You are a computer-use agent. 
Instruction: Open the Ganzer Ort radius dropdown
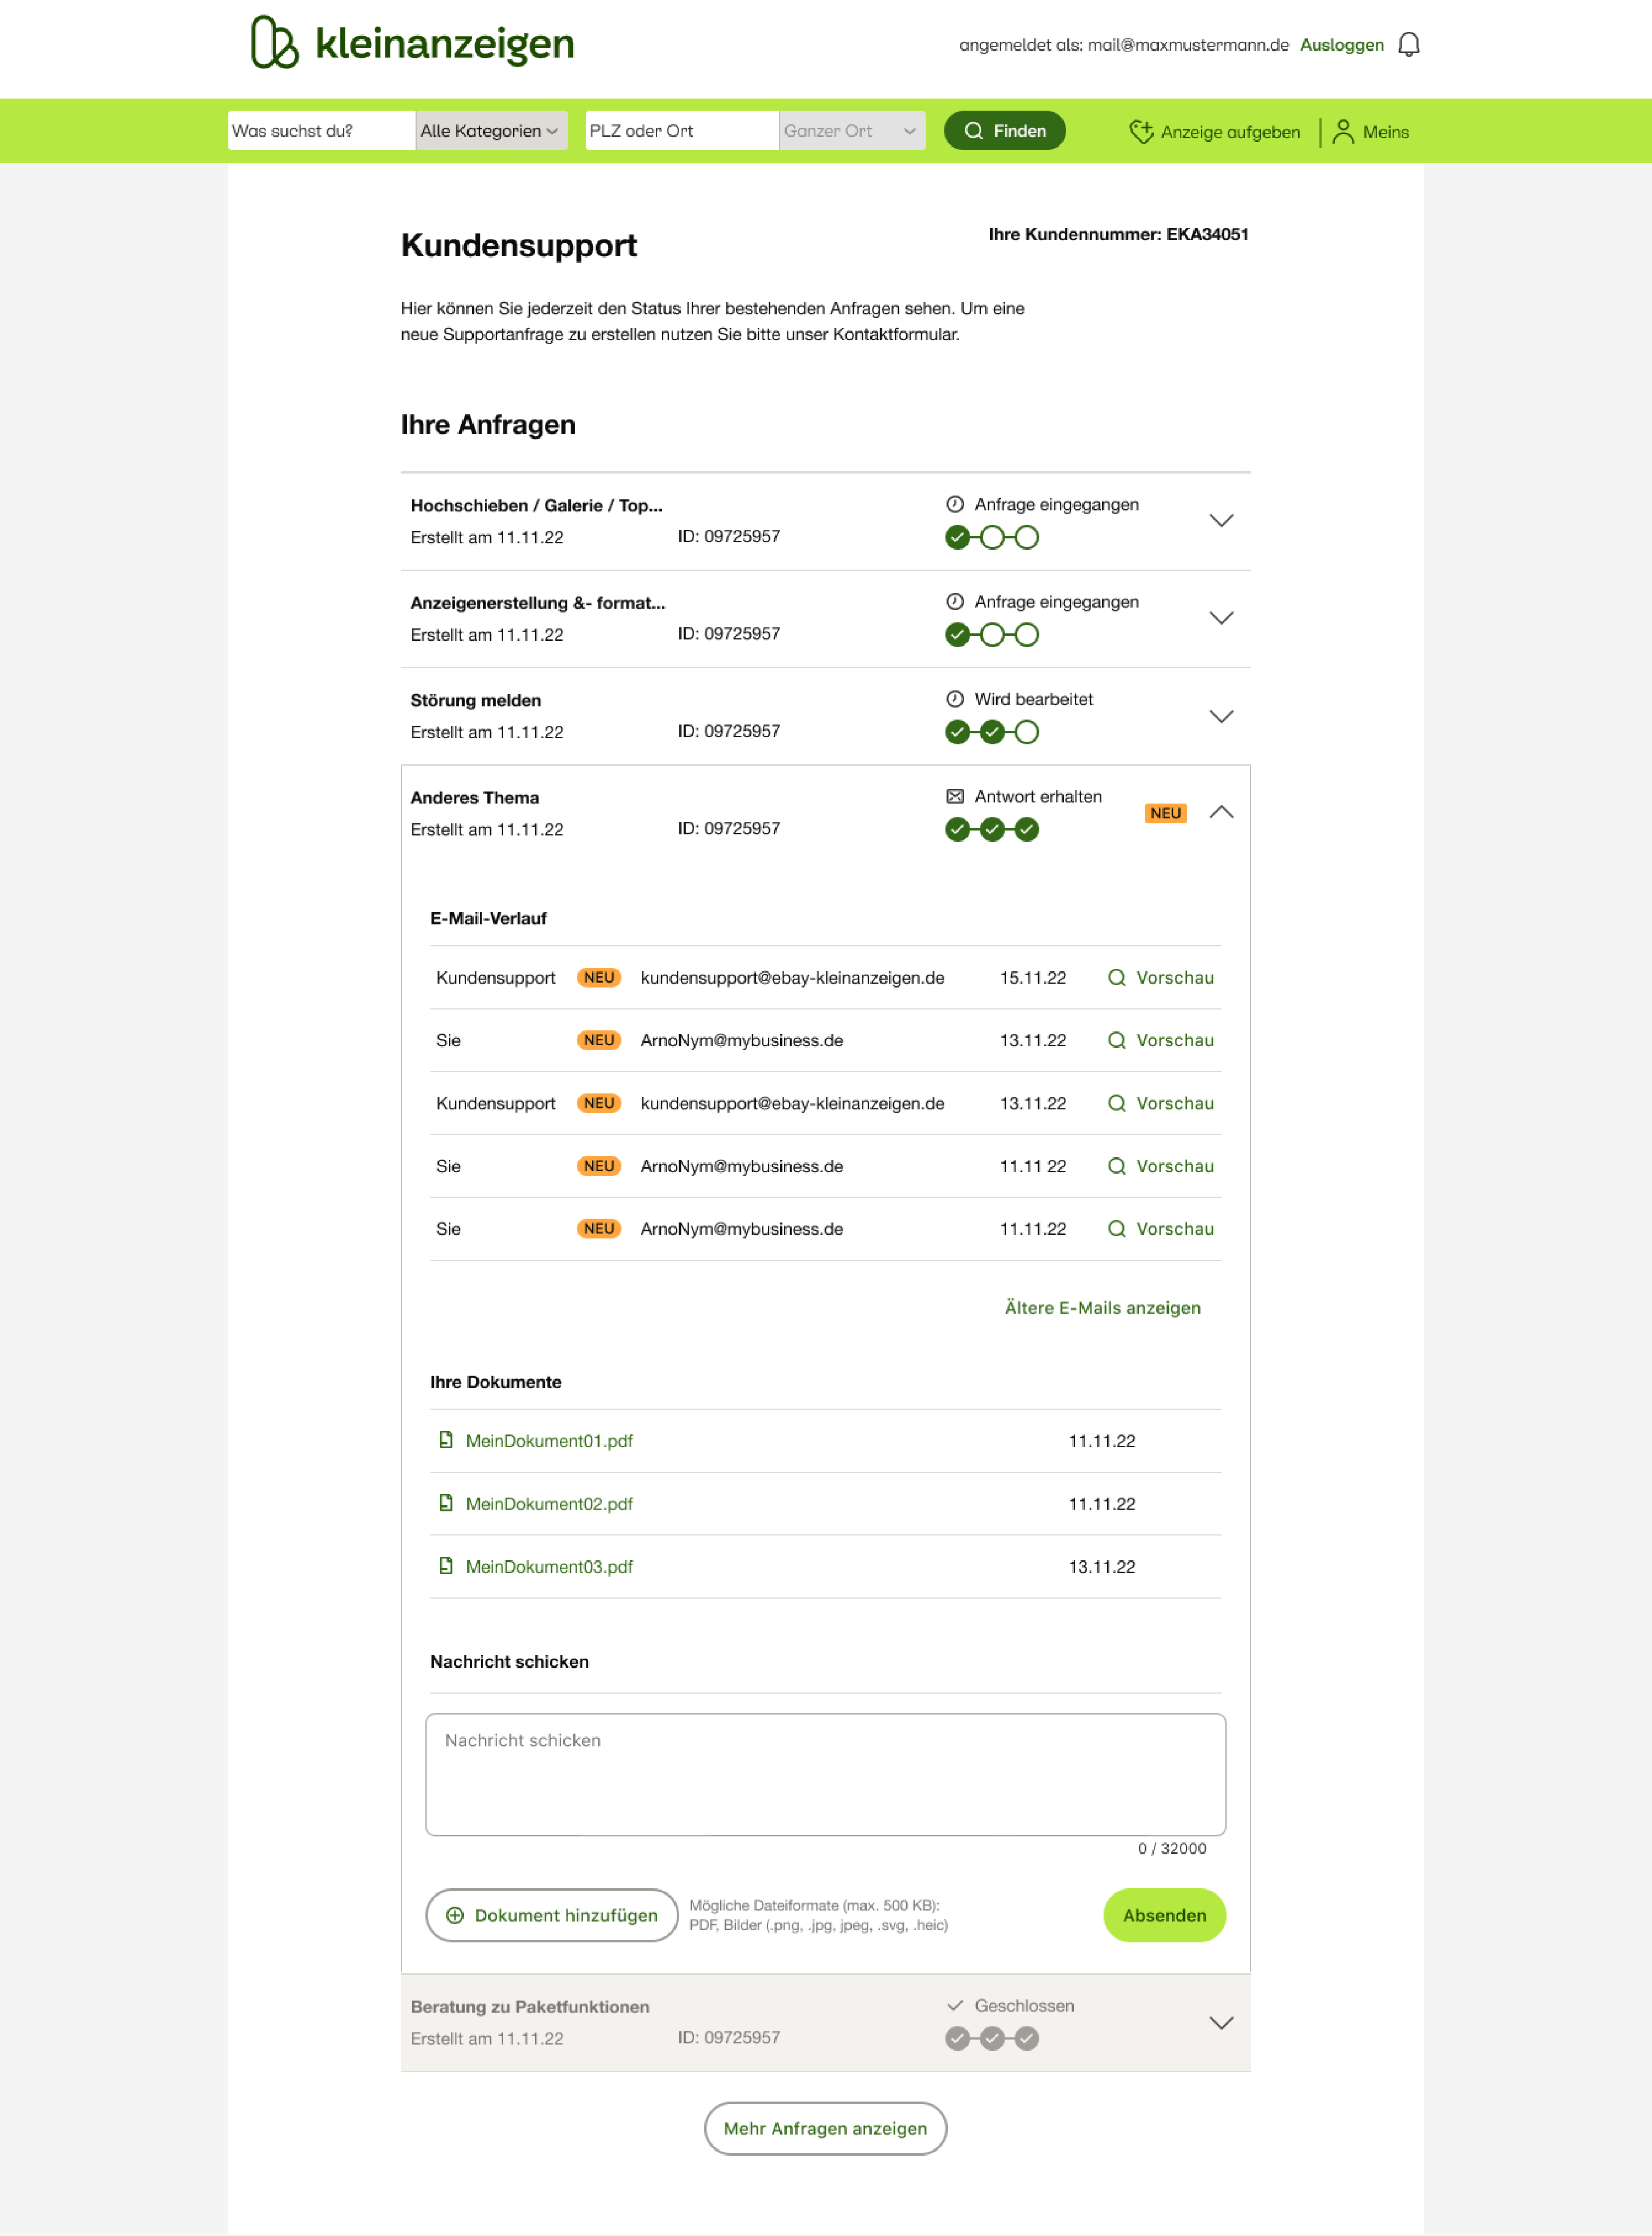coord(851,131)
